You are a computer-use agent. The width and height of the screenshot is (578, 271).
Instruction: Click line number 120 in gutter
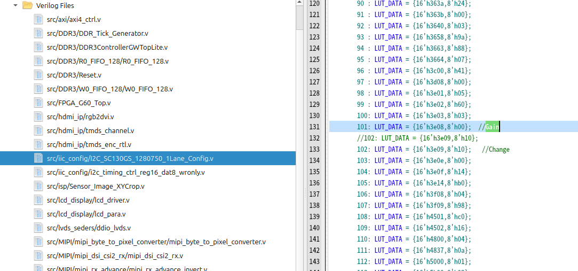(x=314, y=3)
